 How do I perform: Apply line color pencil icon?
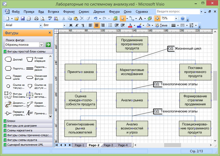coord(139,25)
